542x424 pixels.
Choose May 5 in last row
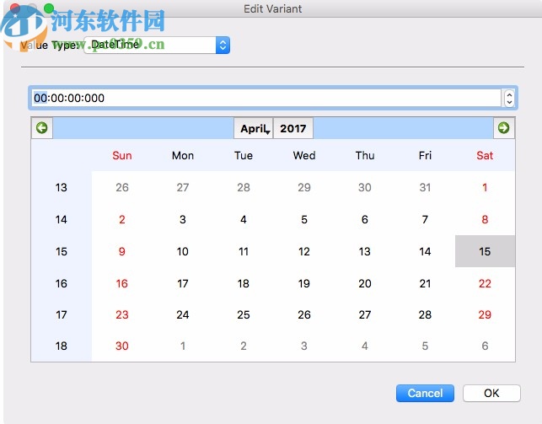coord(425,346)
